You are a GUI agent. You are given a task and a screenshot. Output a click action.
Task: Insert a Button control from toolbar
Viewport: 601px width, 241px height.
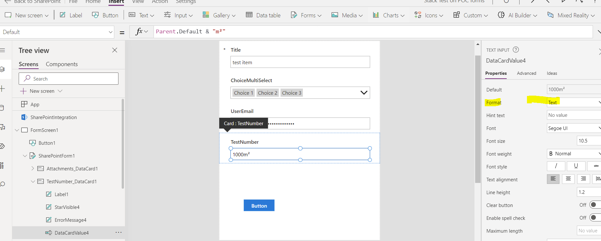click(105, 15)
